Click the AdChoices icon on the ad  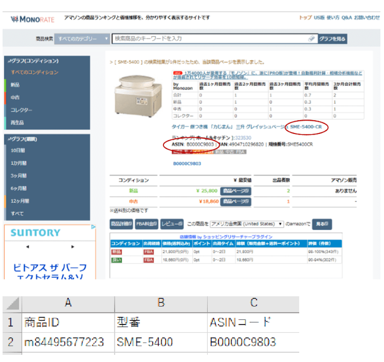coord(93,227)
